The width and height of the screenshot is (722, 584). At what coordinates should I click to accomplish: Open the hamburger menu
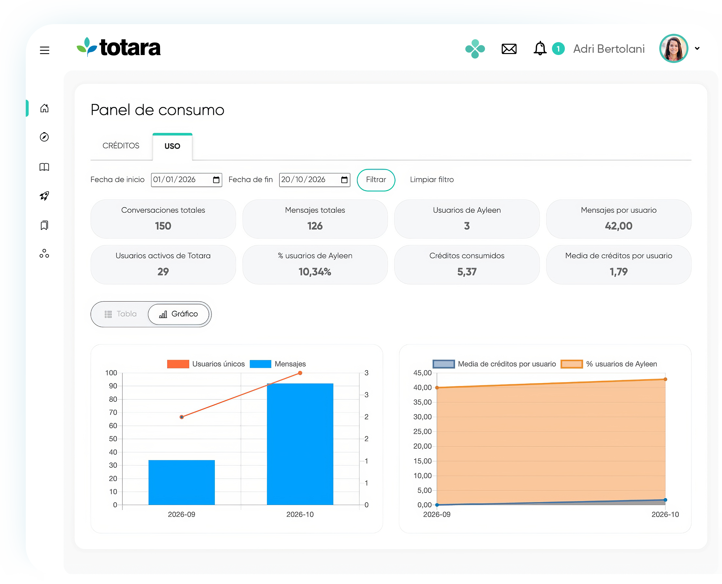pyautogui.click(x=44, y=50)
